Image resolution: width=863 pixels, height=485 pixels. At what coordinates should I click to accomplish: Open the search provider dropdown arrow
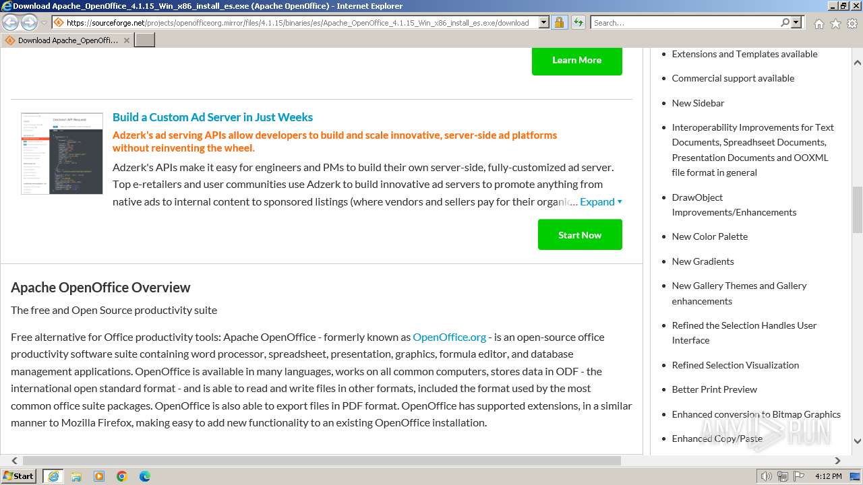(x=796, y=22)
